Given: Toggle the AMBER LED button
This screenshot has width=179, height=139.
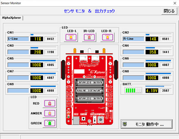Looking at the screenshot, I should click(x=50, y=113).
